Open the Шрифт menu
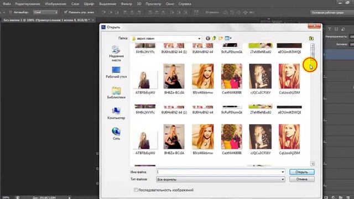Screen dimensions: 354x199 [x=89, y=4]
